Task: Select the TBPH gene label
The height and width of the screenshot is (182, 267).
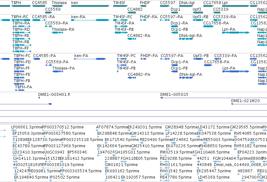Action: pos(16,3)
